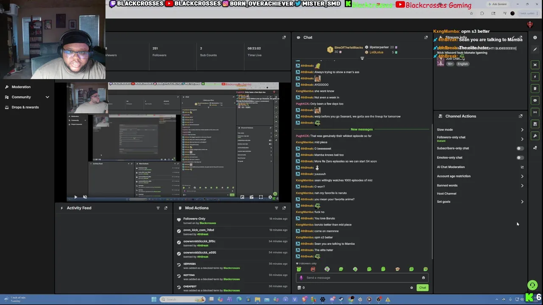Screen dimensions: 543x305
Task: Select the red angry emote
Action: pos(313,269)
